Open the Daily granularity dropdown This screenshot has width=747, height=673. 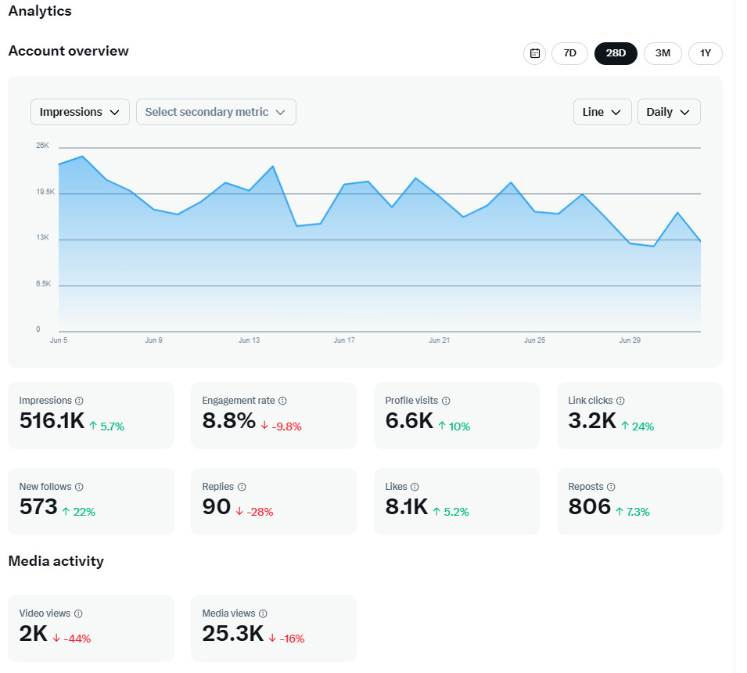[669, 112]
